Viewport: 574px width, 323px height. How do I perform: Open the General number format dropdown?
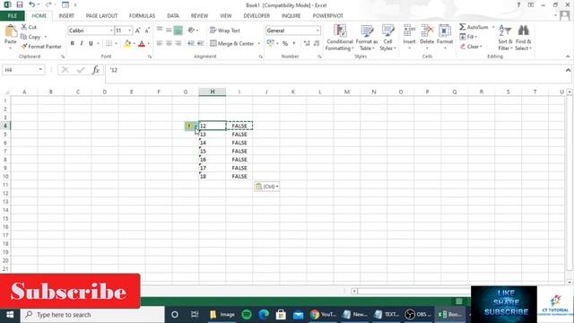(x=317, y=31)
